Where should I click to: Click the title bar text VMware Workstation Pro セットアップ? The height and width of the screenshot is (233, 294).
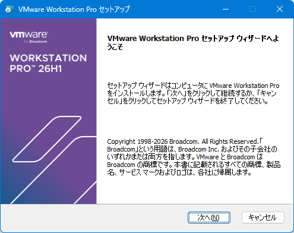74,10
